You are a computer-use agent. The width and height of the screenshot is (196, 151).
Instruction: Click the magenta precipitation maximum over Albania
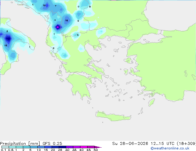[x=58, y=27]
